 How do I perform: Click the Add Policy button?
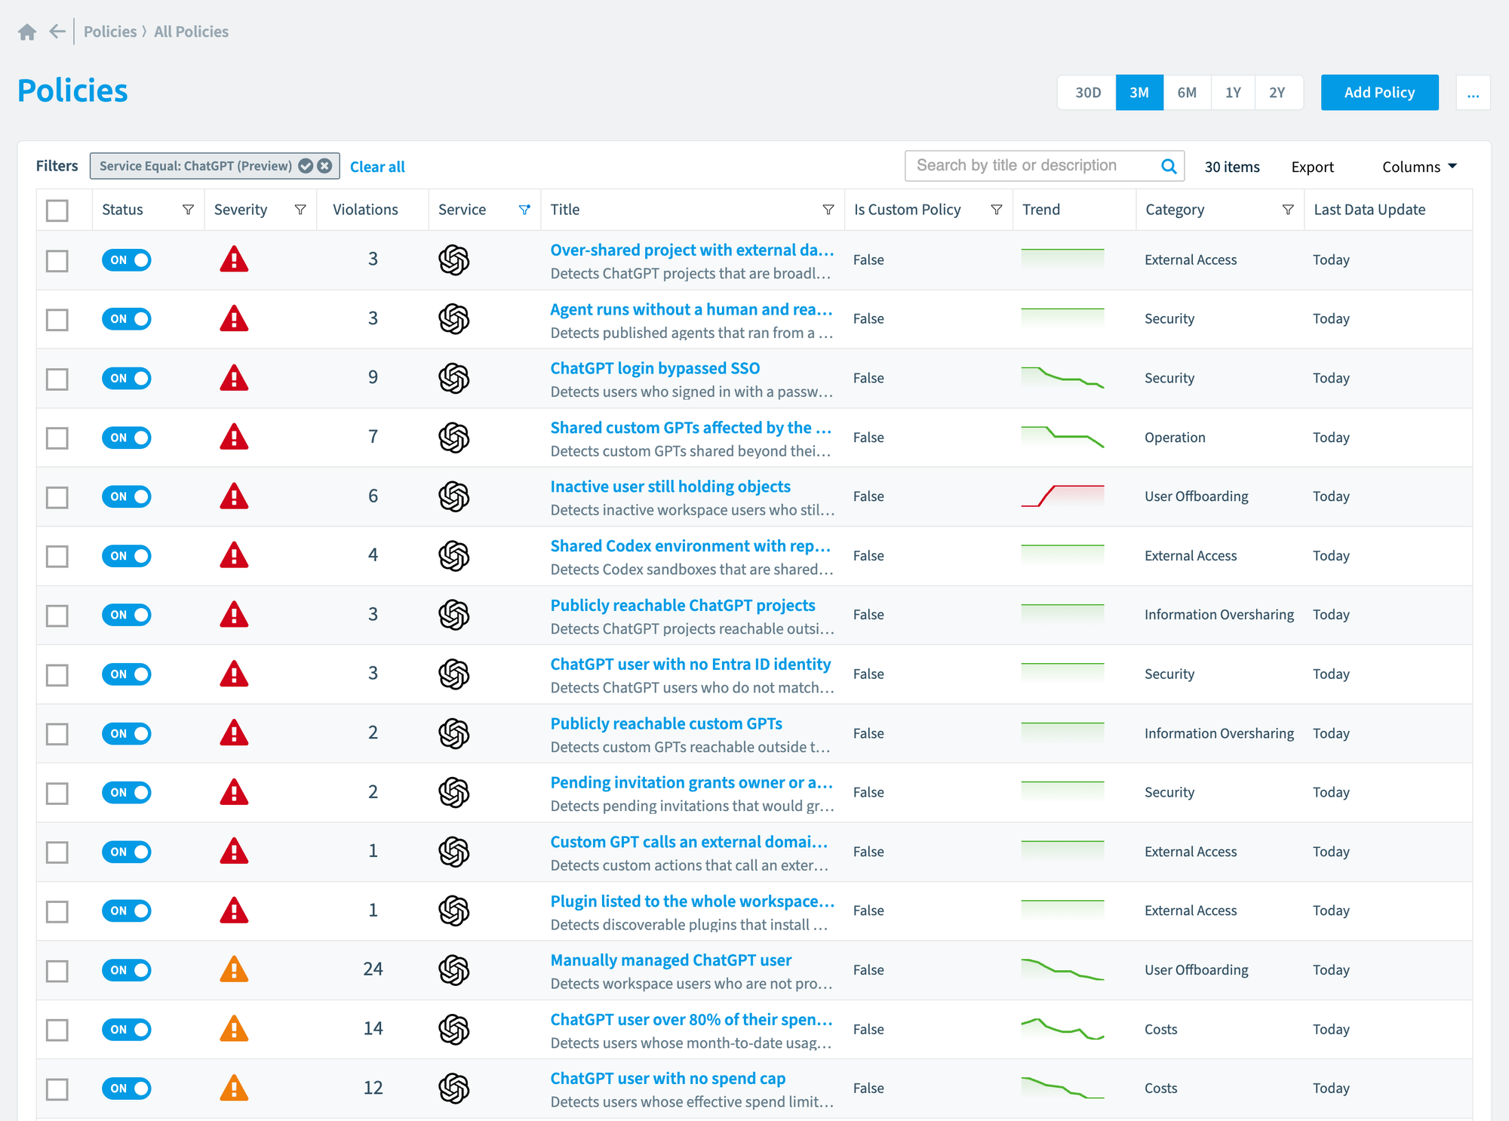pos(1379,93)
